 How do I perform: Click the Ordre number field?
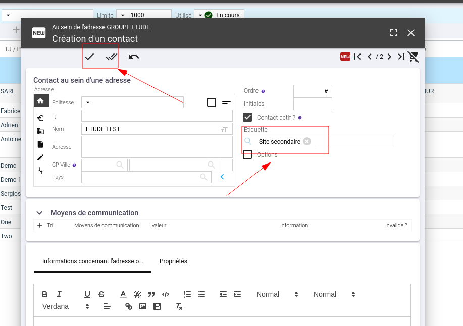313,91
